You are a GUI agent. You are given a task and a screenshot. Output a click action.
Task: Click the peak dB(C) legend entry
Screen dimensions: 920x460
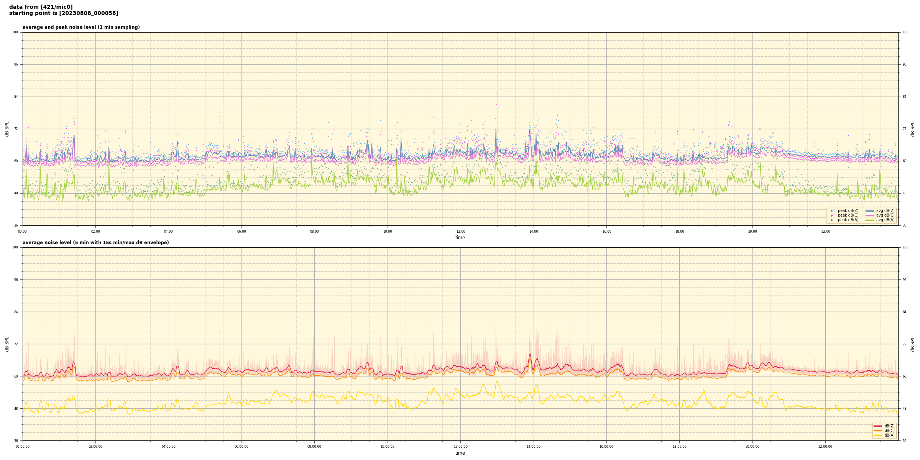[x=848, y=215]
